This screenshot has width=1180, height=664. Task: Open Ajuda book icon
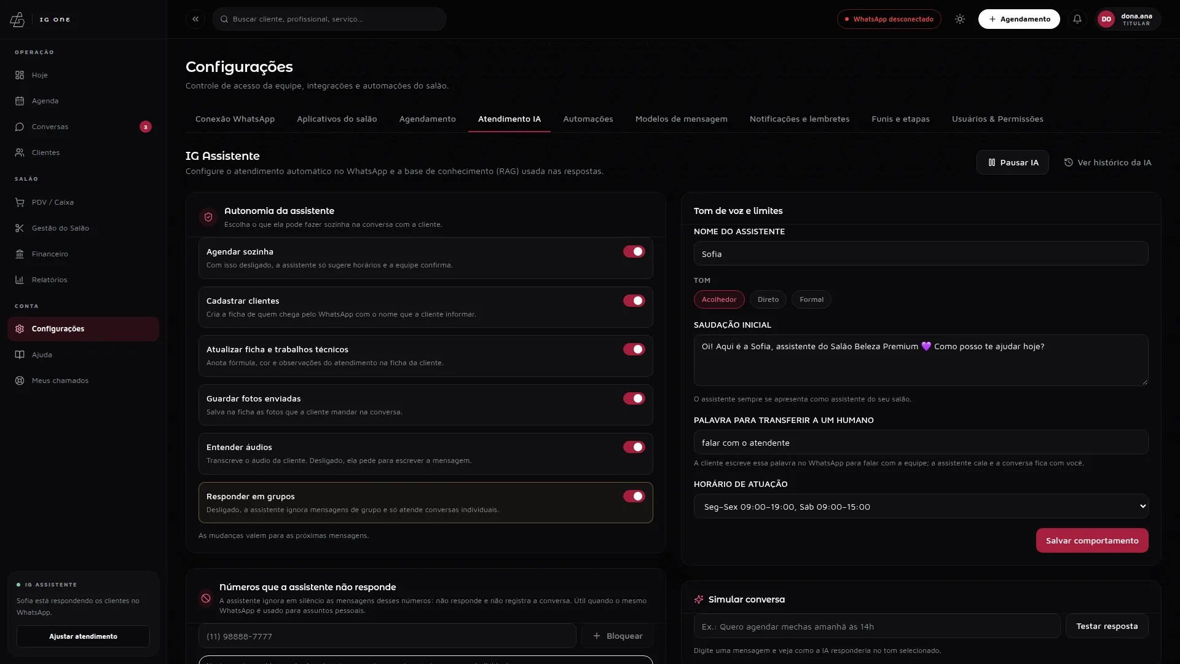pos(20,355)
